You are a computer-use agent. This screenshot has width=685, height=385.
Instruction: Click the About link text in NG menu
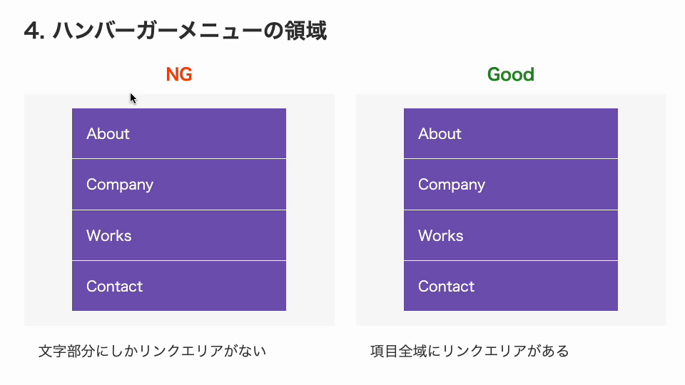(108, 133)
